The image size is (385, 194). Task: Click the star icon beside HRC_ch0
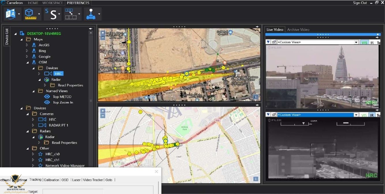[x=40, y=154]
